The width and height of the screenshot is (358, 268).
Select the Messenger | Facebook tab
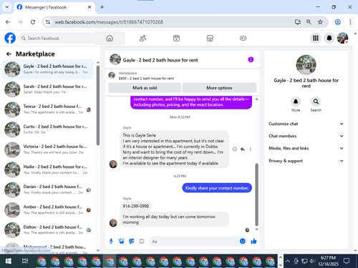click(54, 7)
